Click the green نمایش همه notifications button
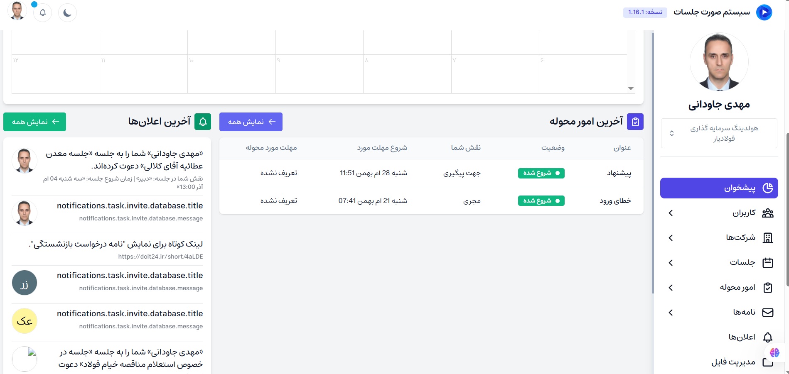 35,122
